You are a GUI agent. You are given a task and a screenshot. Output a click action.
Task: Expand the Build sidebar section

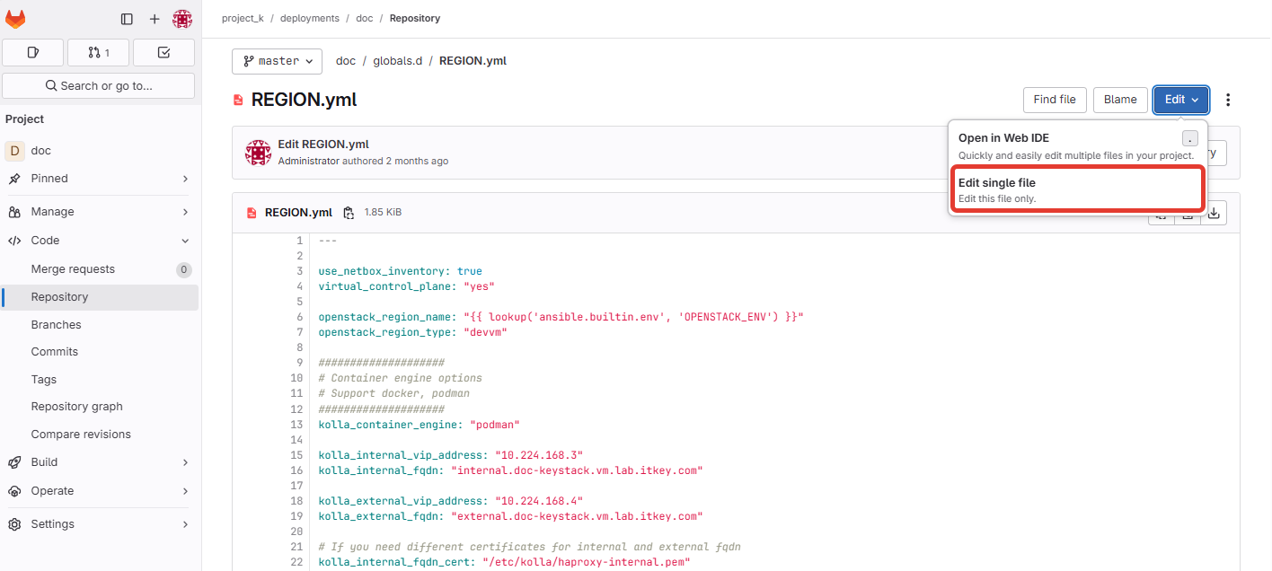coord(99,462)
